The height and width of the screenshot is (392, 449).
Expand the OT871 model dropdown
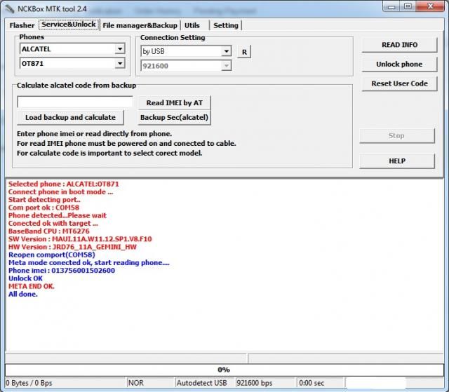pyautogui.click(x=119, y=65)
